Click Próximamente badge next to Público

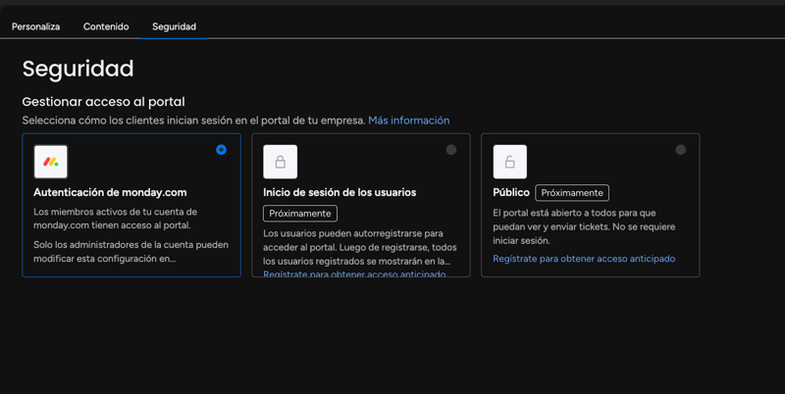pos(572,193)
